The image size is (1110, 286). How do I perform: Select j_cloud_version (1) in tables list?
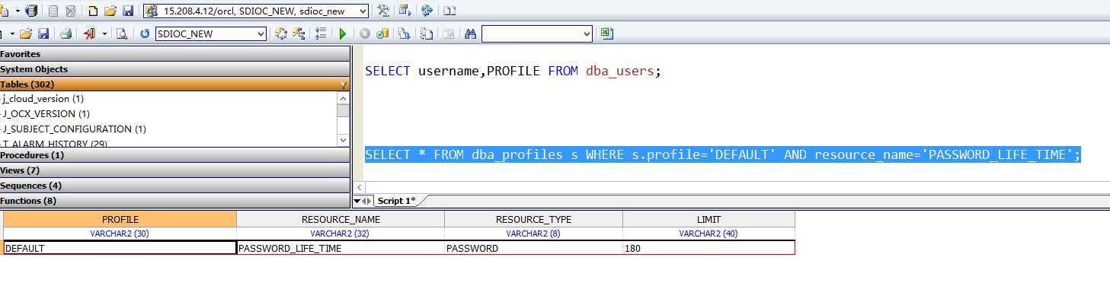43,99
